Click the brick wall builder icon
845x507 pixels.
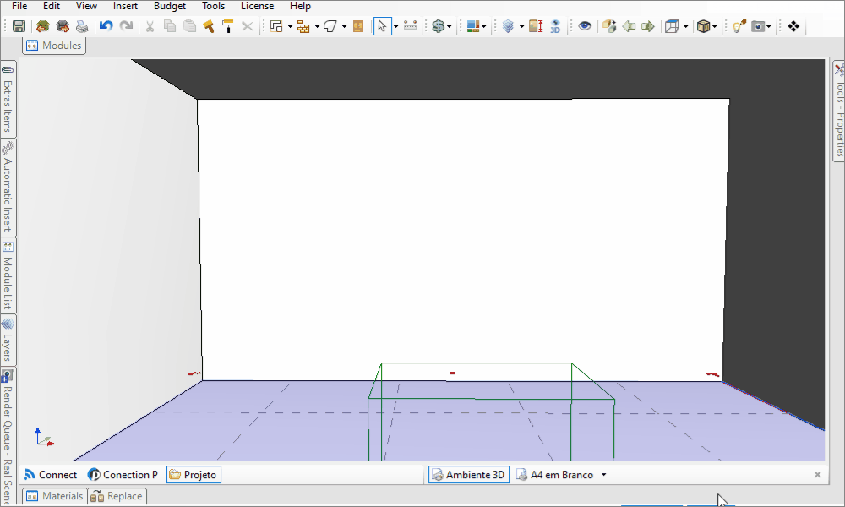[303, 26]
